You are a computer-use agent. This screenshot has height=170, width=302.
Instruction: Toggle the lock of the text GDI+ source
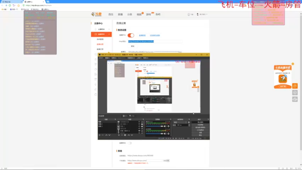pos(142,131)
